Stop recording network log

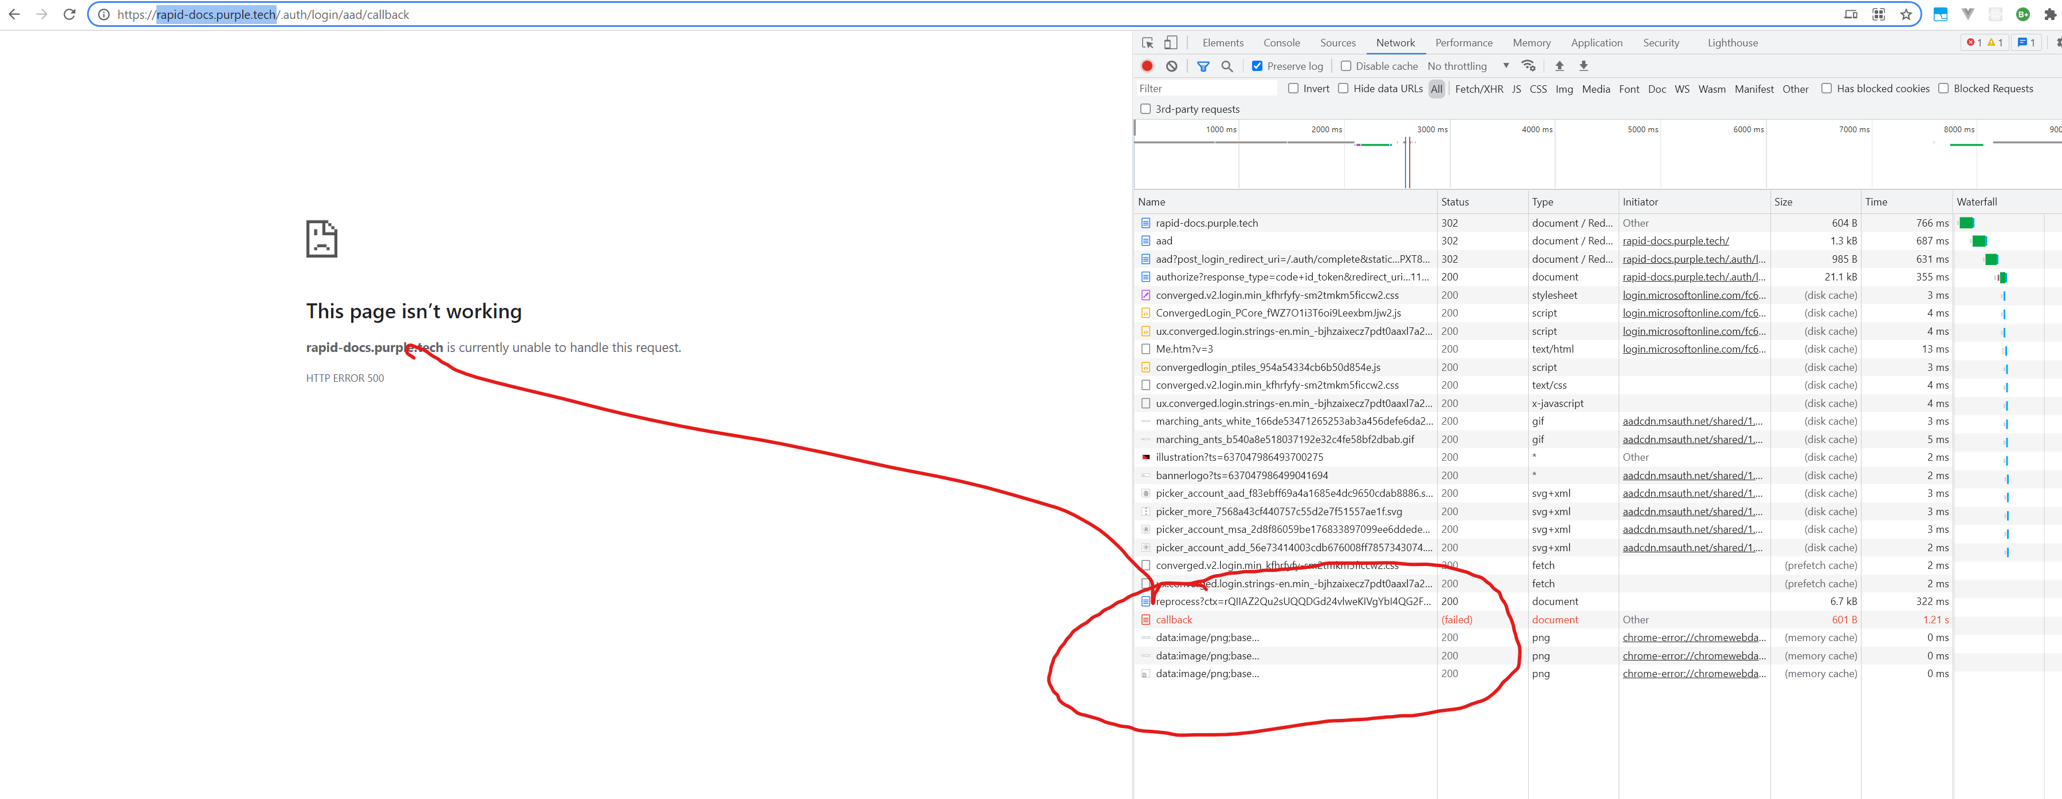[1147, 66]
